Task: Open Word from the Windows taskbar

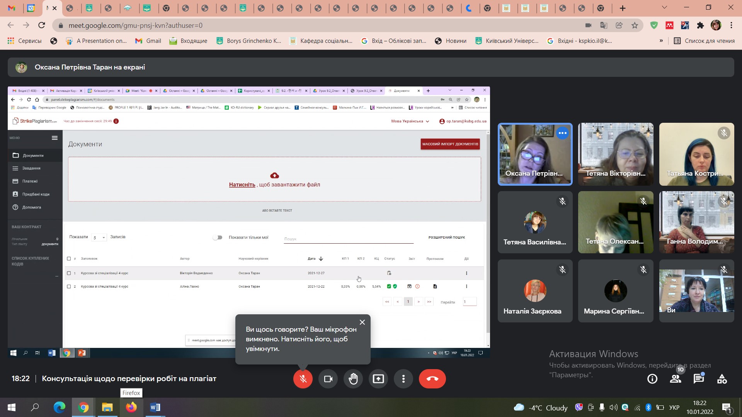Action: click(155, 407)
